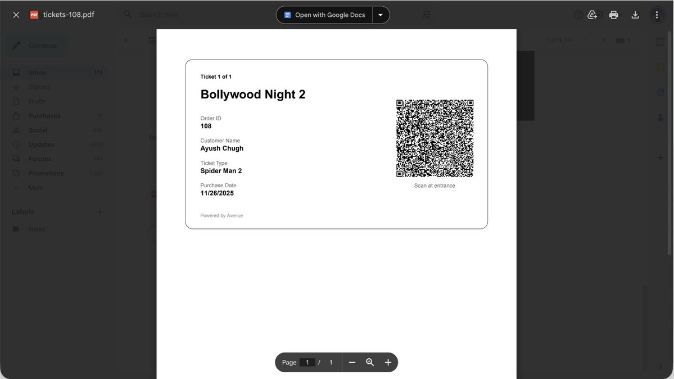This screenshot has height=379, width=674.
Task: Go to the next email with the right chevron
Action: (x=604, y=40)
